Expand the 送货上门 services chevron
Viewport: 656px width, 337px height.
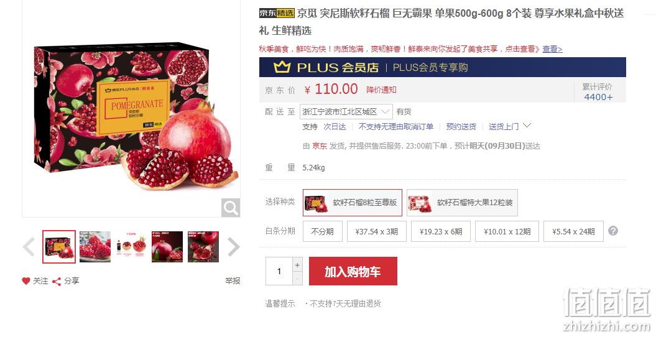point(527,125)
